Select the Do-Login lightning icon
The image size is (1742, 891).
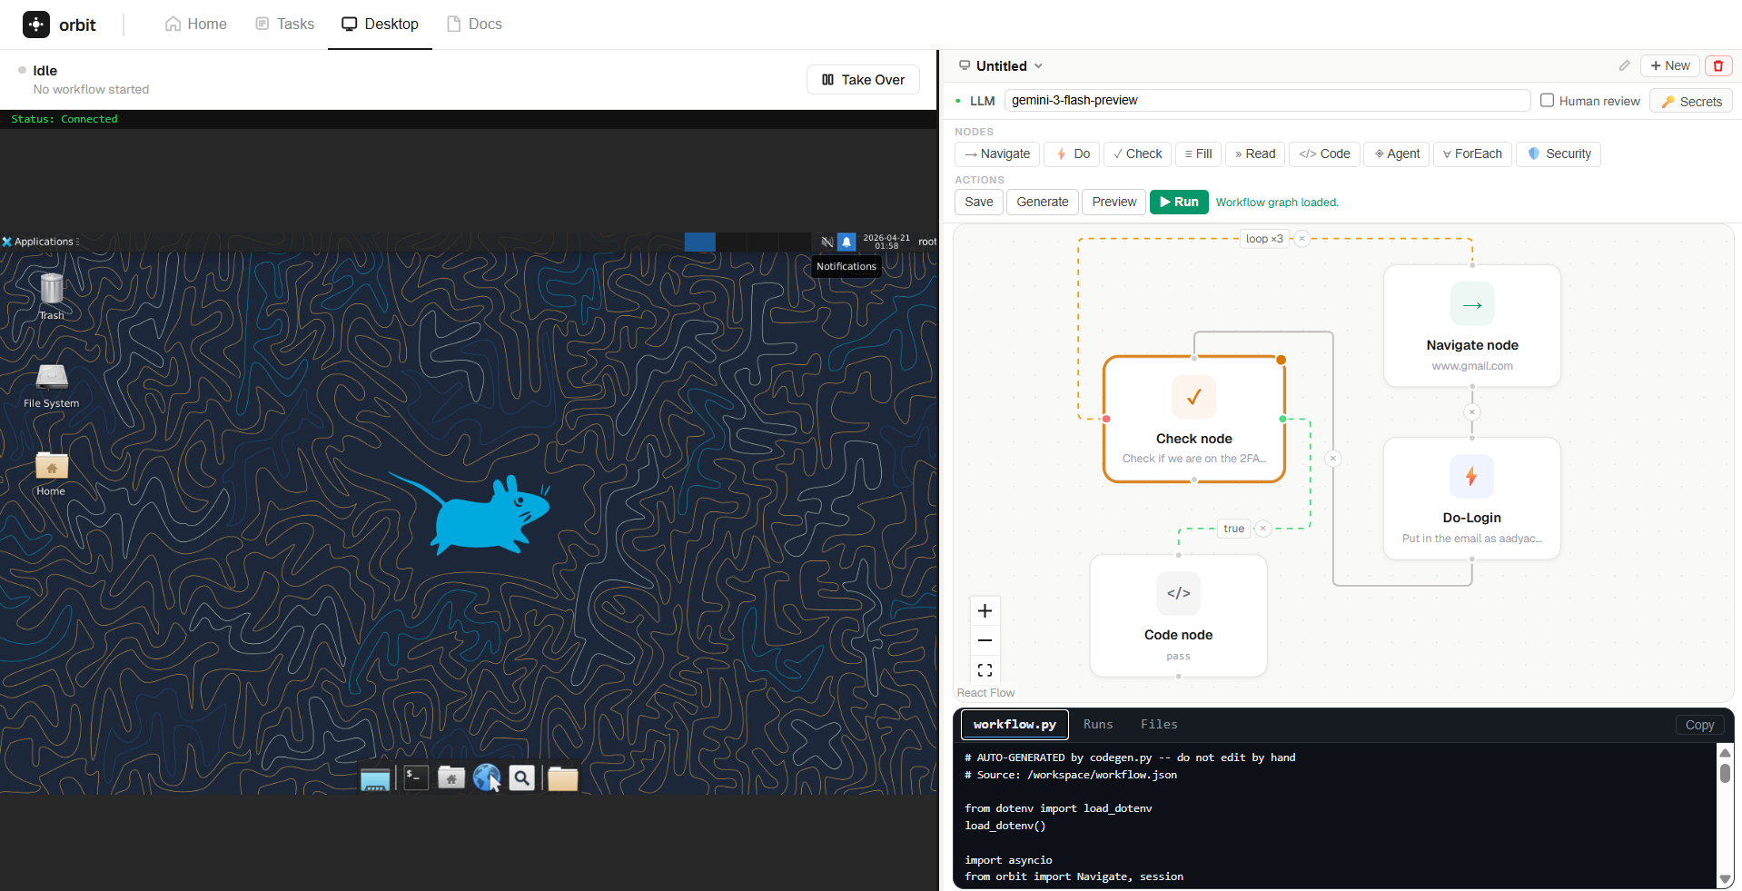[x=1471, y=476]
